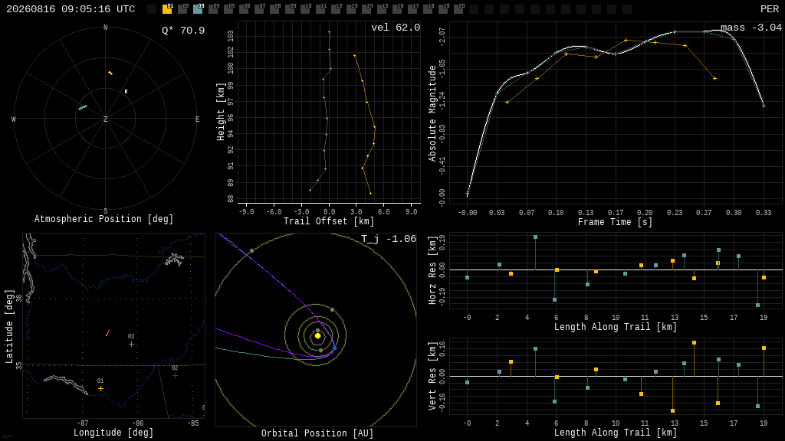Click station 20 indicator square
Screen dimensions: 785x441
[458, 9]
